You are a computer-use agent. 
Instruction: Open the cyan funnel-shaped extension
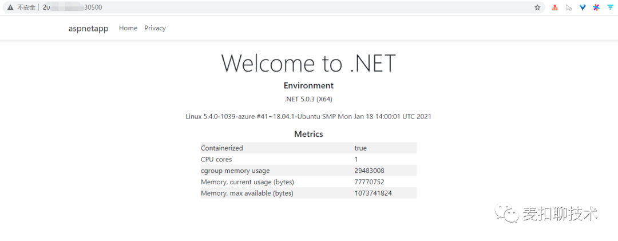609,7
